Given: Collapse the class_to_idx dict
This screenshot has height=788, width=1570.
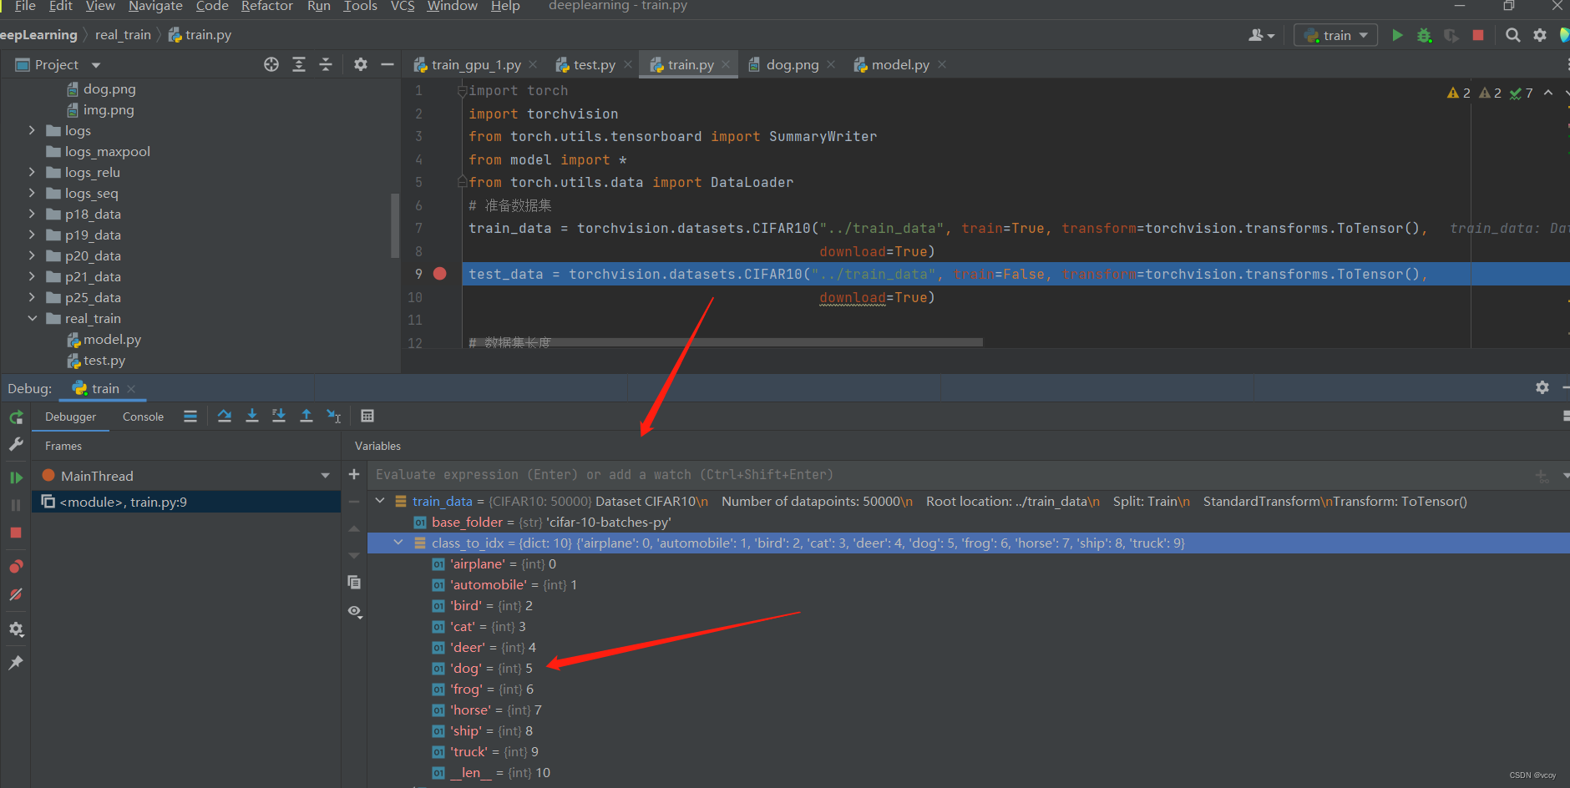Looking at the screenshot, I should click(x=398, y=543).
